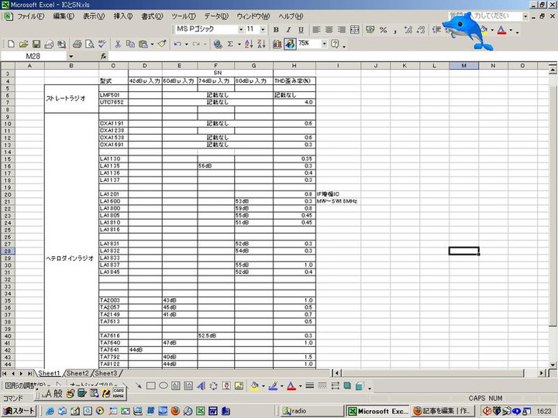
Task: Click the Cut scissors icon
Action: pos(118,44)
